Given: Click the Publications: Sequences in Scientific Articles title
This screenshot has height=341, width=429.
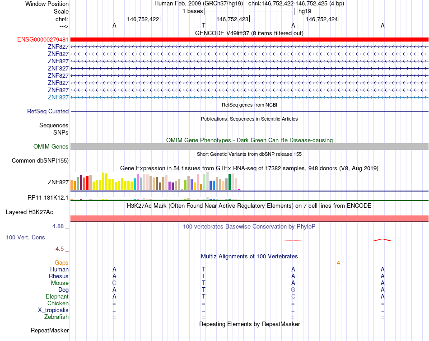Looking at the screenshot, I should pyautogui.click(x=249, y=119).
